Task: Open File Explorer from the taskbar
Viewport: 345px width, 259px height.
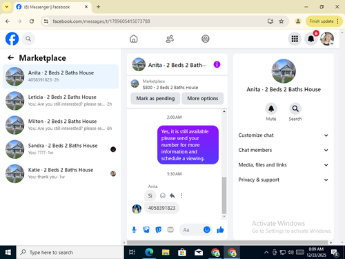Action: [x=166, y=252]
